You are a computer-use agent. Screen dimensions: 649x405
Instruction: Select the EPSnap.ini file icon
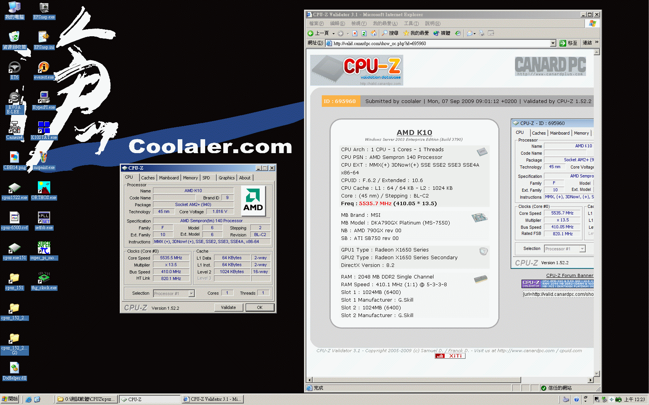[44, 40]
